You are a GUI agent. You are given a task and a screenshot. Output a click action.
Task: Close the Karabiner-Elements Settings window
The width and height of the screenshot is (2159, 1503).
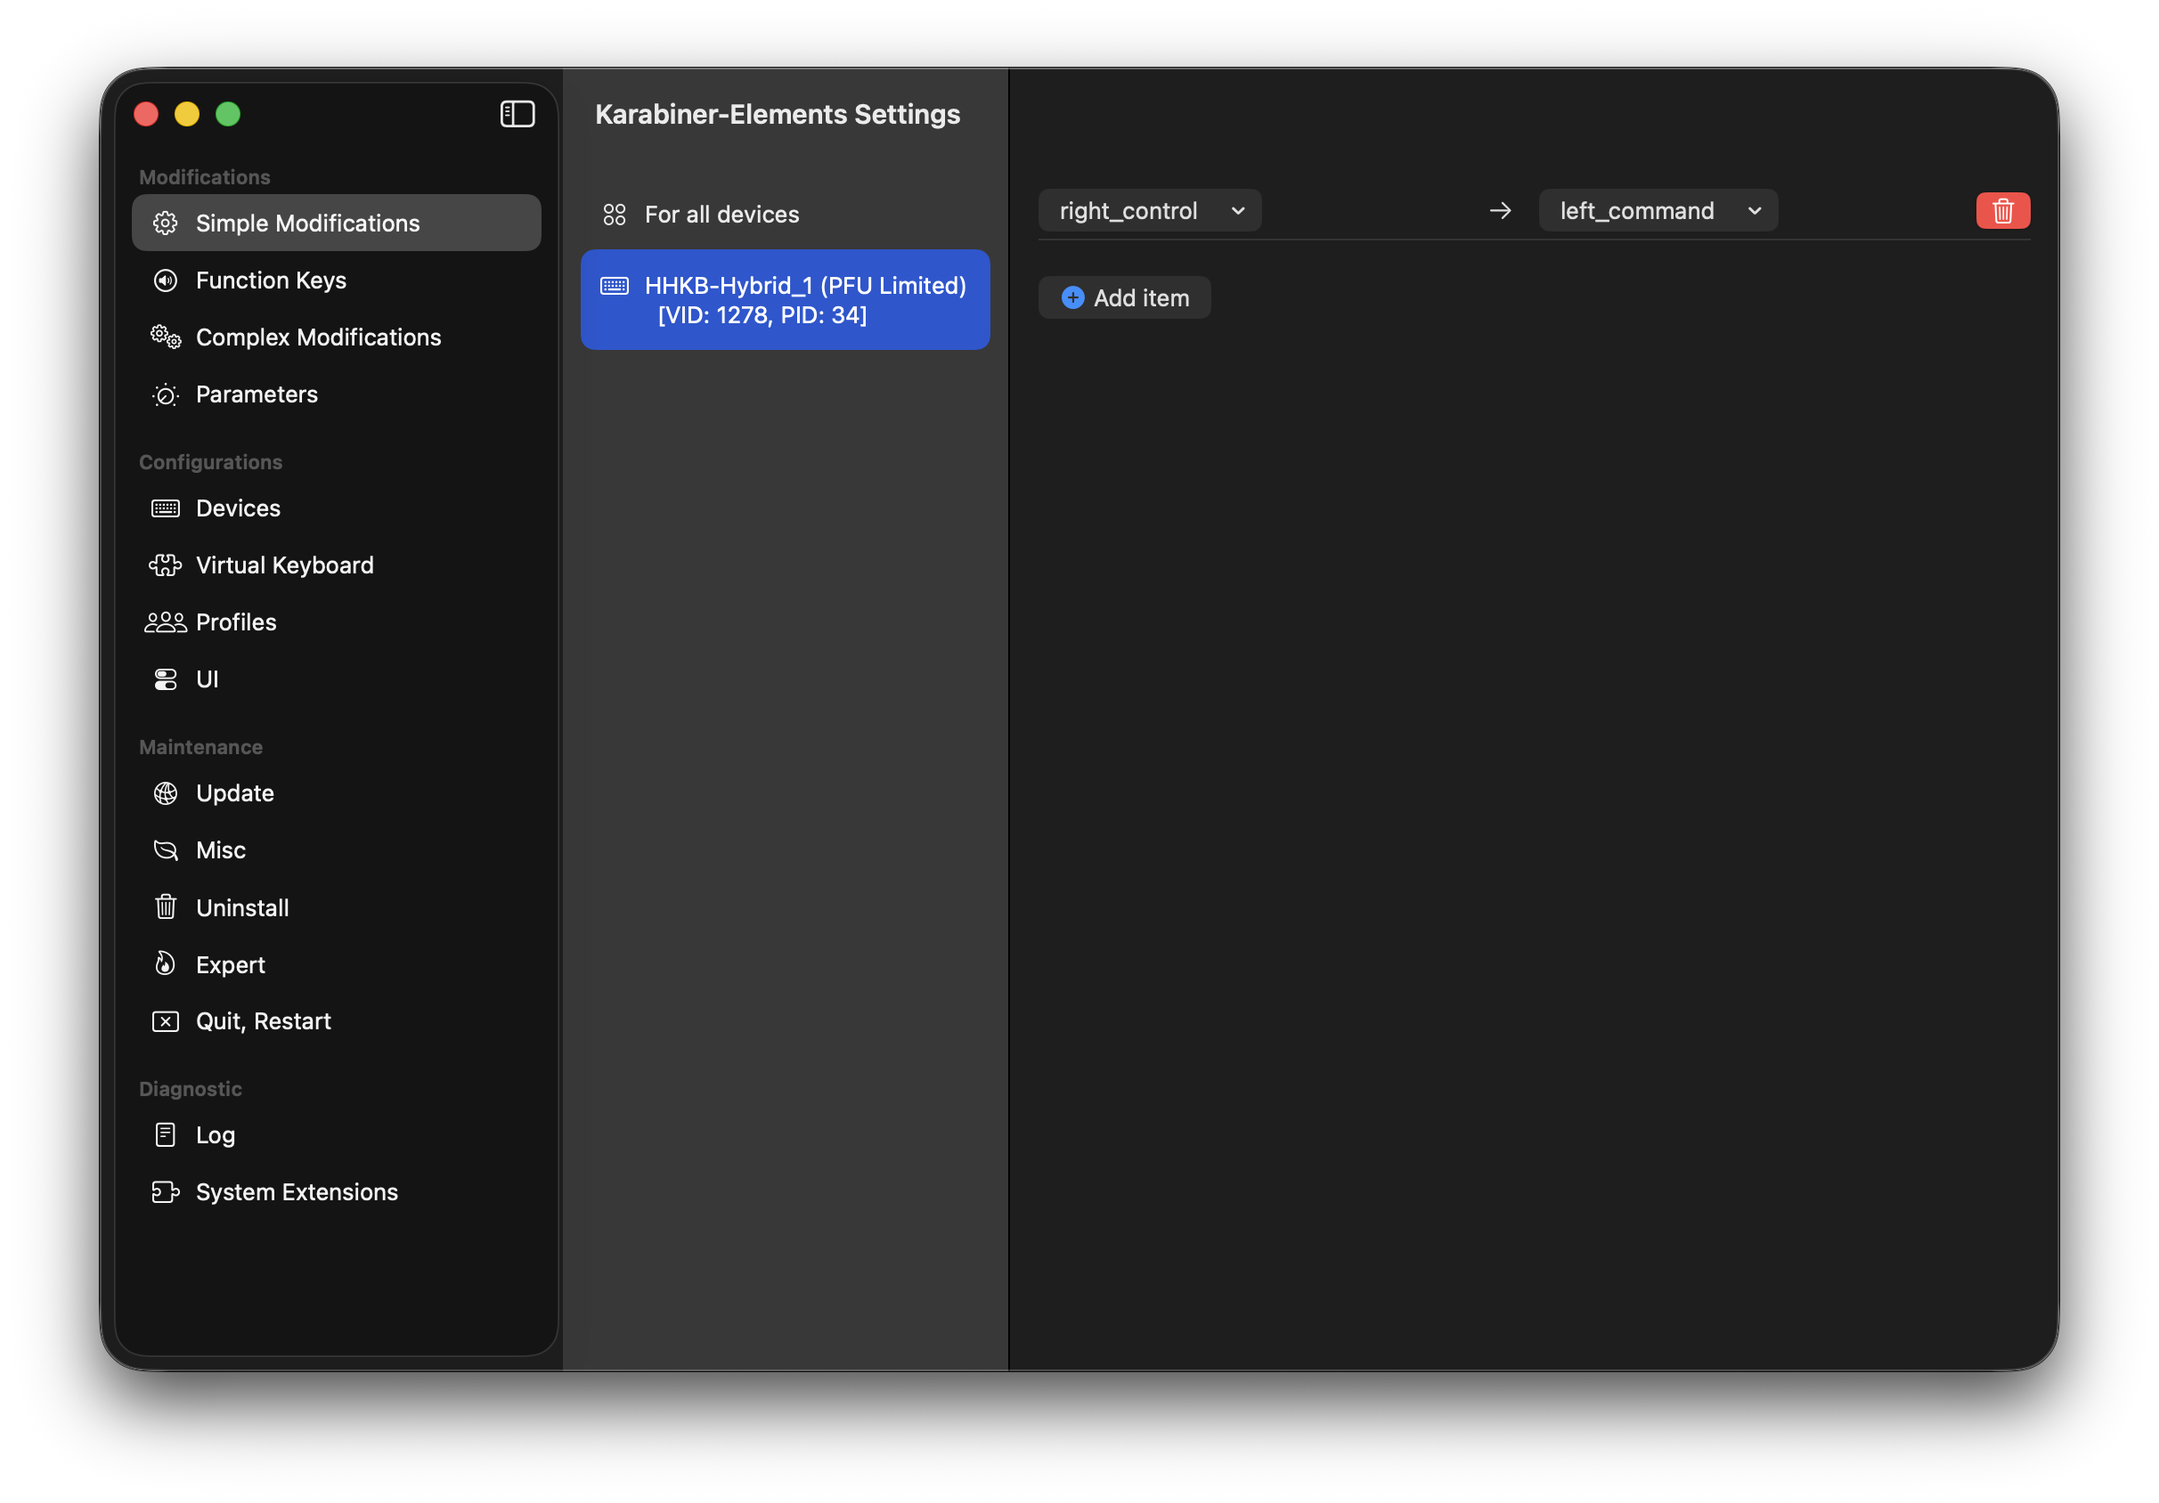[x=146, y=114]
